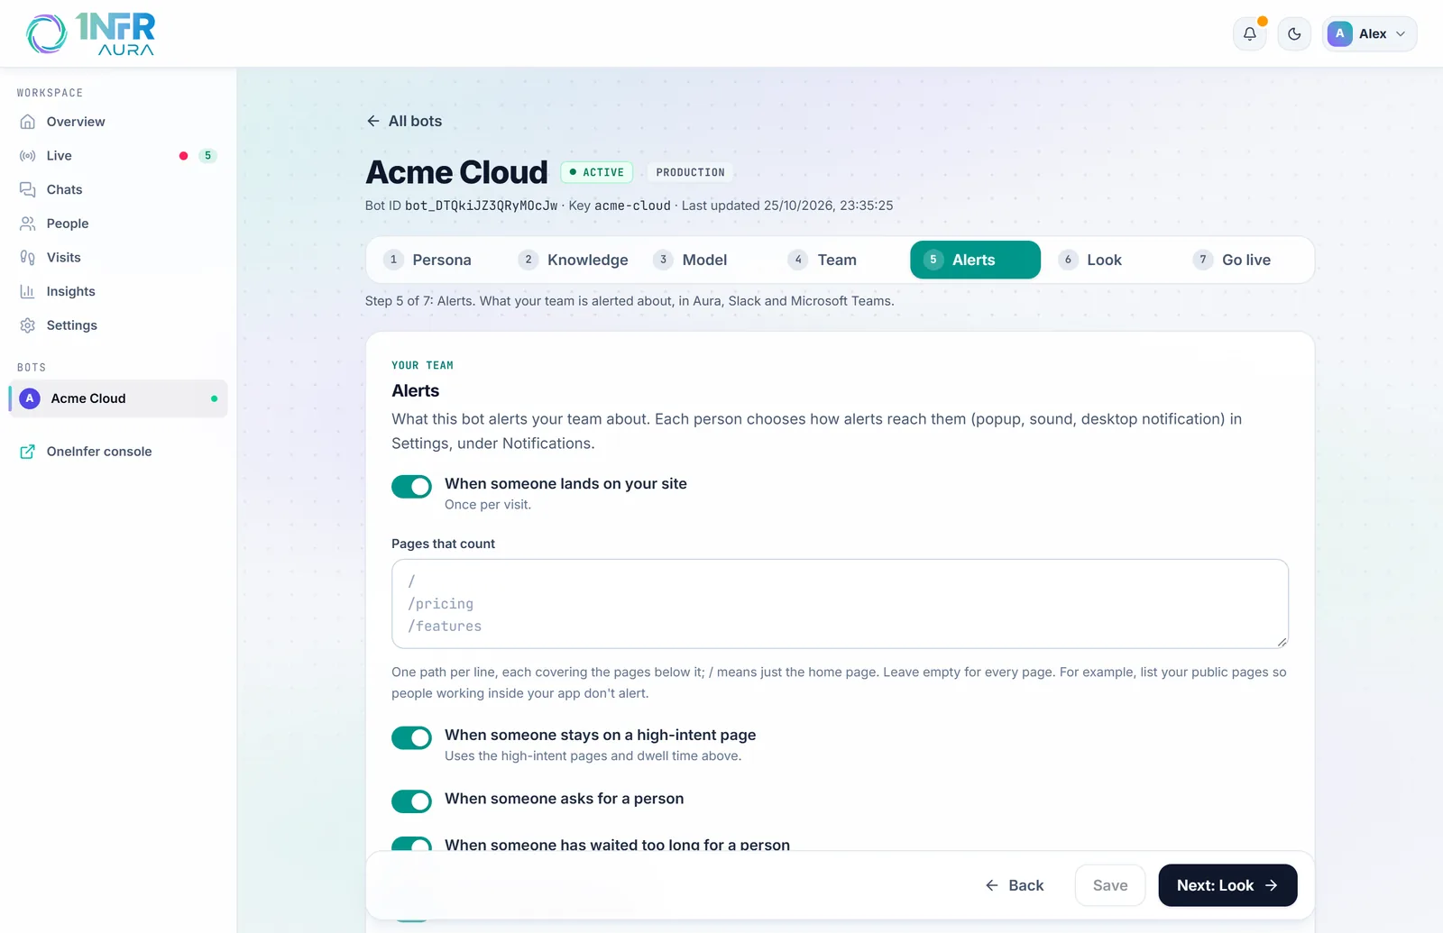Click the 'Next: Look' button
Viewport: 1443px width, 933px height.
click(1227, 885)
